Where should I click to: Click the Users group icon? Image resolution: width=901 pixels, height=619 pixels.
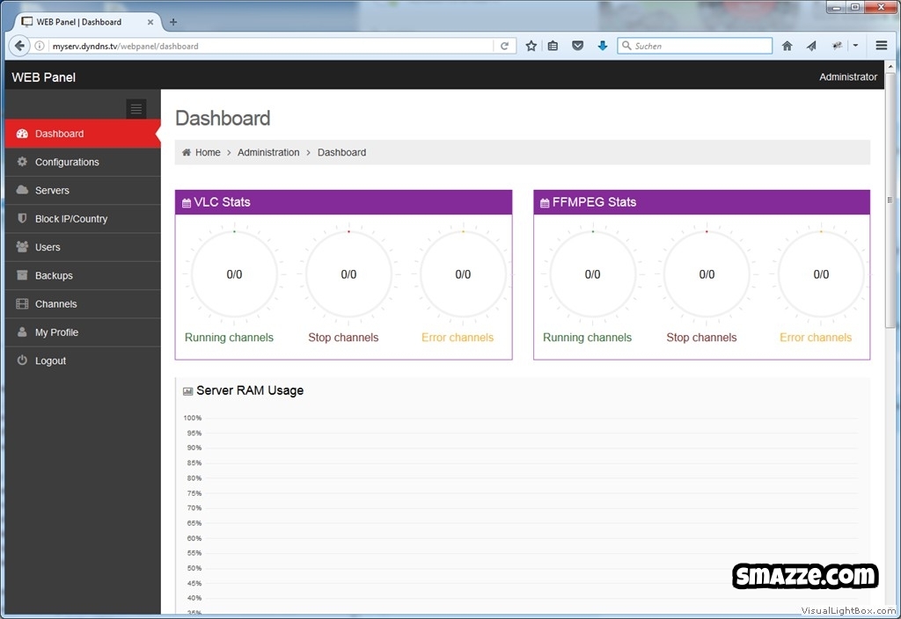(x=22, y=246)
